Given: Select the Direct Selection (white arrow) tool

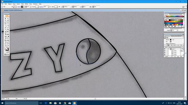Looking at the screenshot, I should (8, 19).
